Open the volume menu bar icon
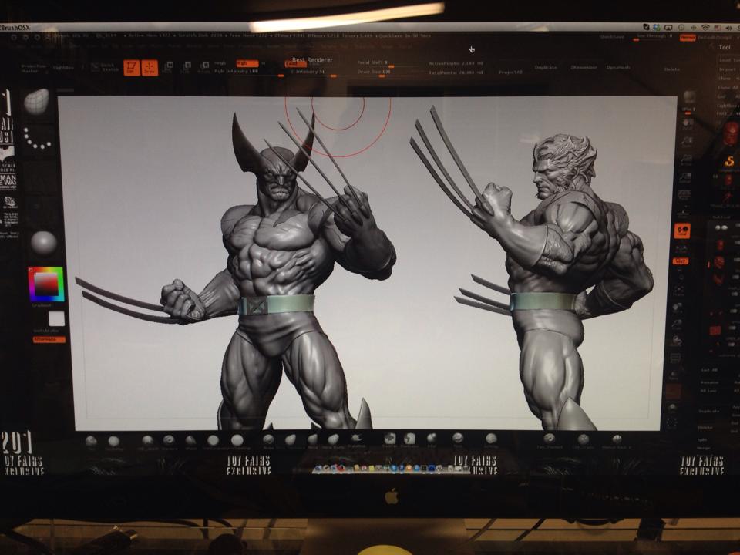740x555 pixels. coord(727,28)
